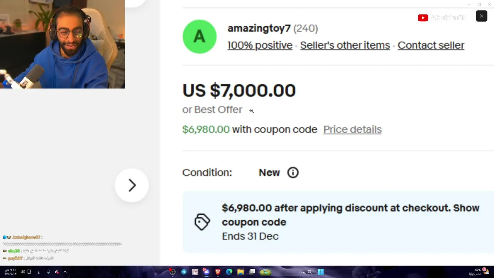The height and width of the screenshot is (278, 494).
Task: Open Telegram from the taskbar
Action: pyautogui.click(x=184, y=272)
